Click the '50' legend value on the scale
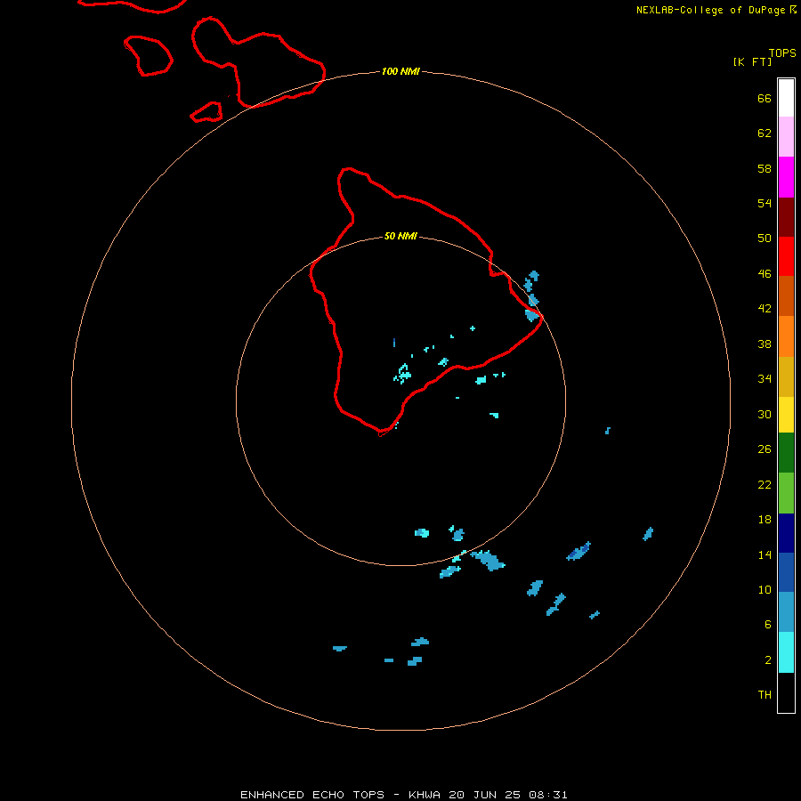Viewport: 801px width, 801px height. coord(765,238)
